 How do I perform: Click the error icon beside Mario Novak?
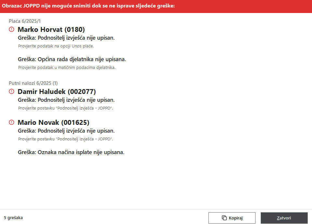[x=12, y=123]
